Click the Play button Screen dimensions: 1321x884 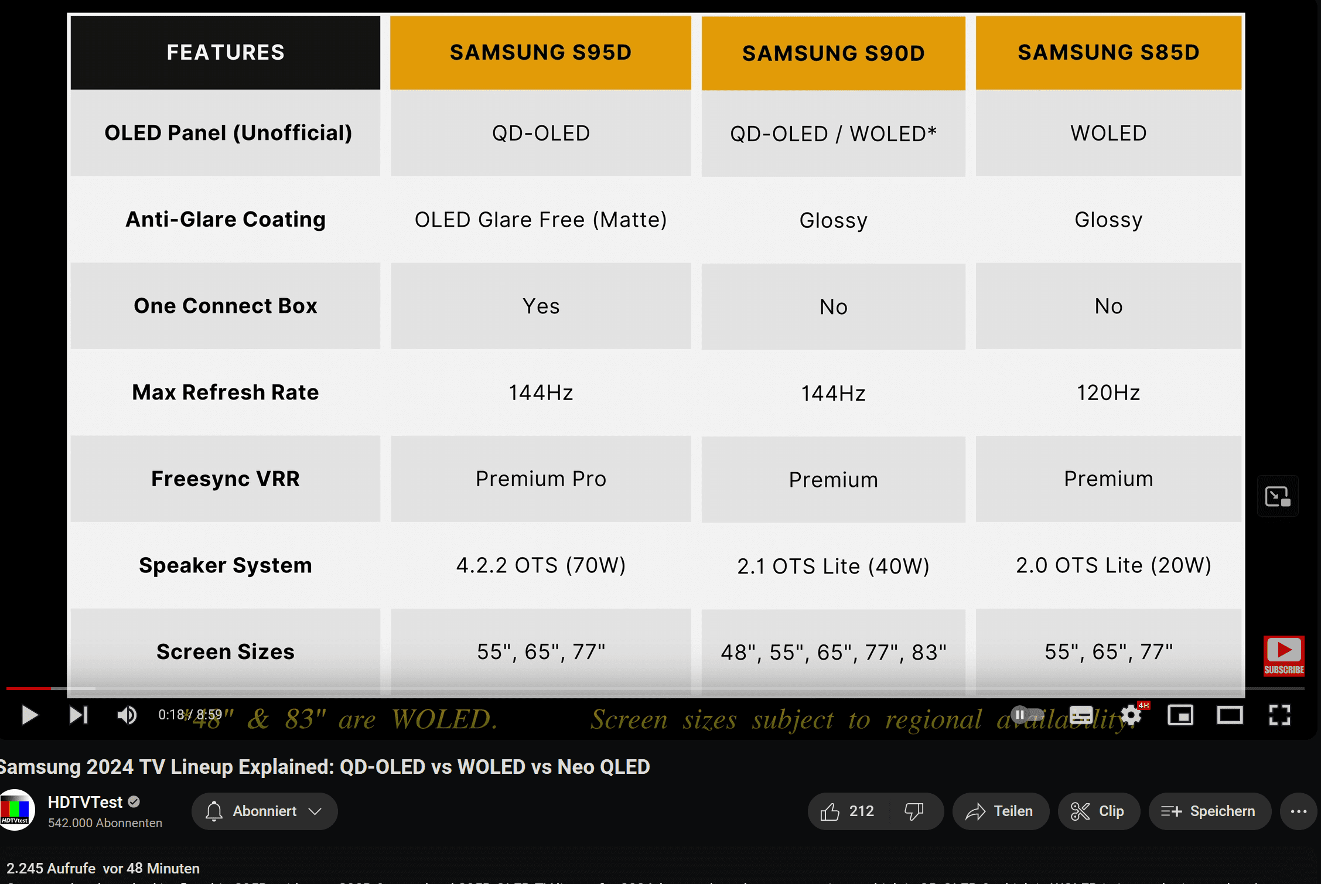coord(29,715)
